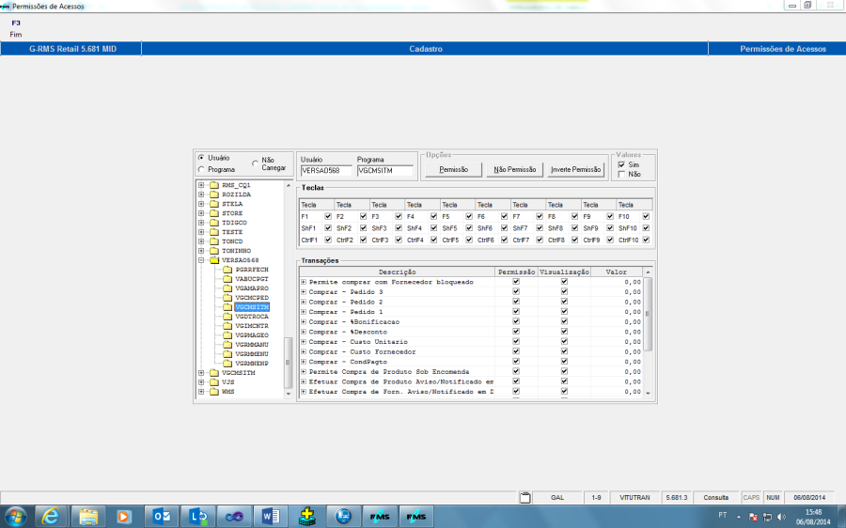Viewport: 846px width, 528px height.
Task: Show hidden tray icons arrow
Action: [x=739, y=518]
